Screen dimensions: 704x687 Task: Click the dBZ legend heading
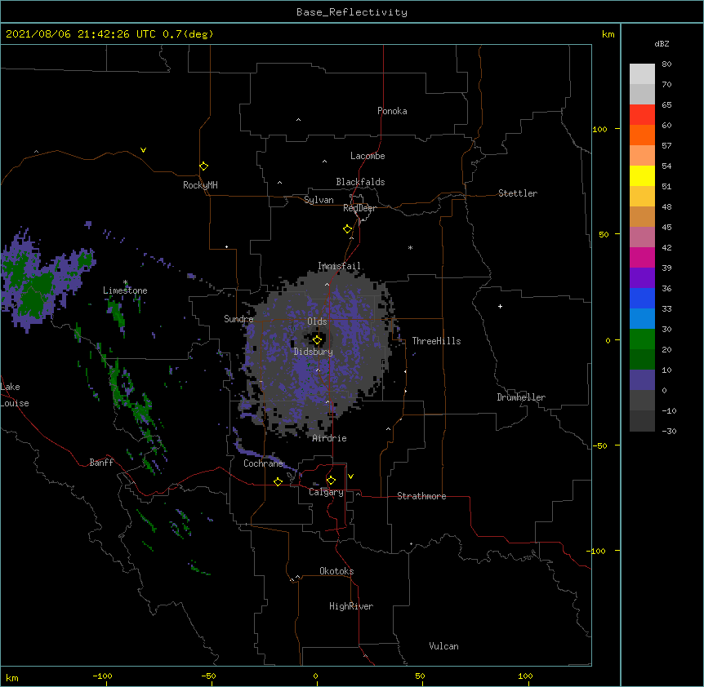pos(662,44)
